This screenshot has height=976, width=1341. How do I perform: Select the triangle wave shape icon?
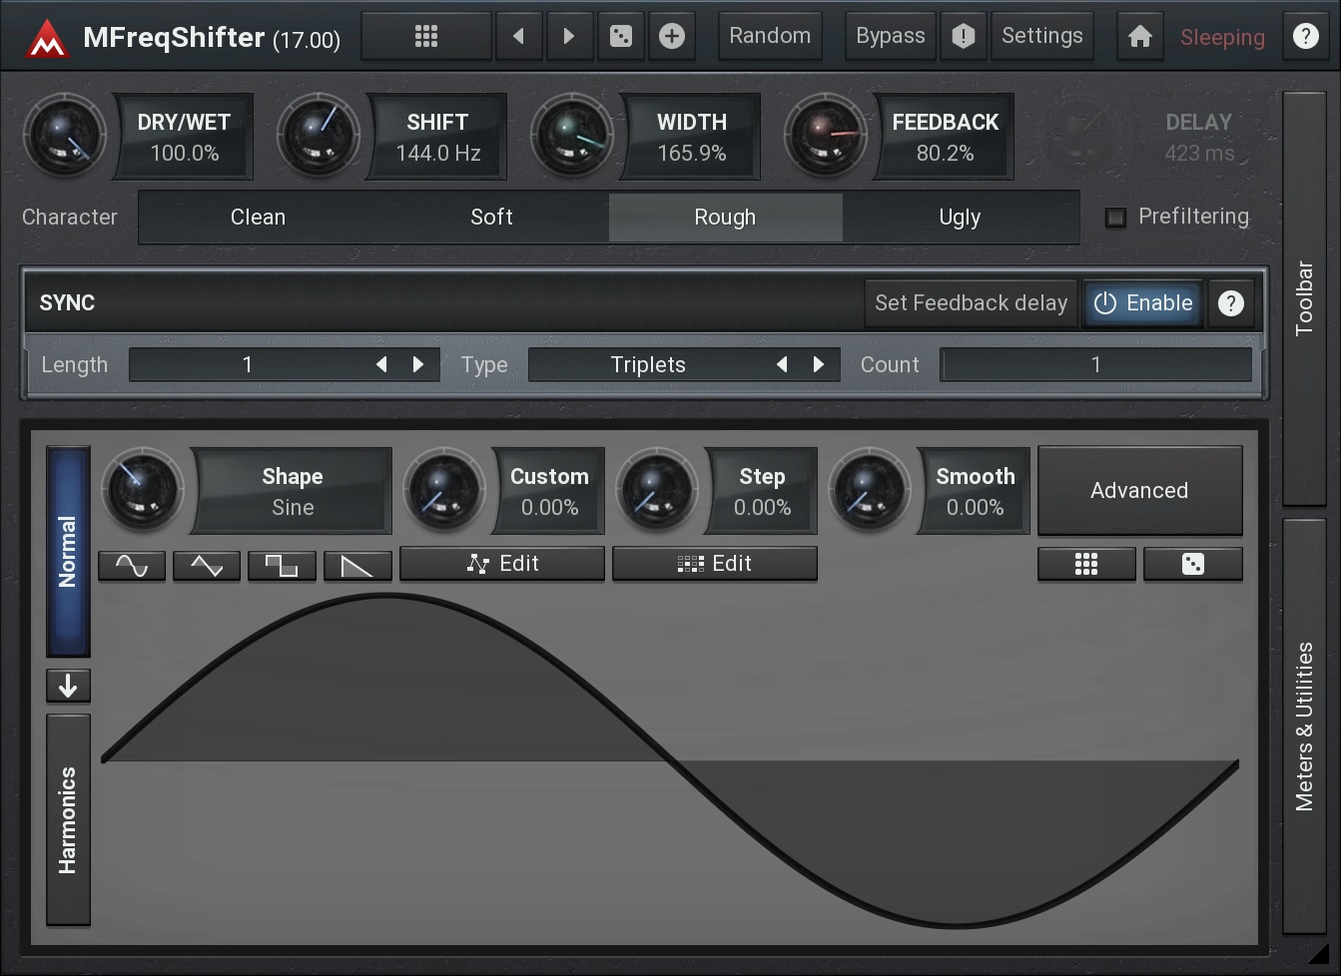207,566
